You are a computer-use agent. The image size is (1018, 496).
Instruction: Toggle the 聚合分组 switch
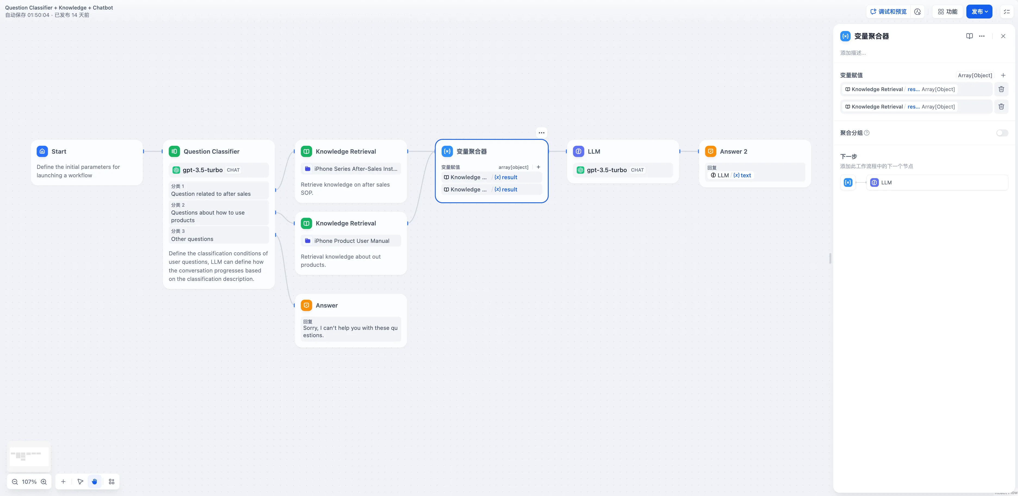tap(1002, 133)
